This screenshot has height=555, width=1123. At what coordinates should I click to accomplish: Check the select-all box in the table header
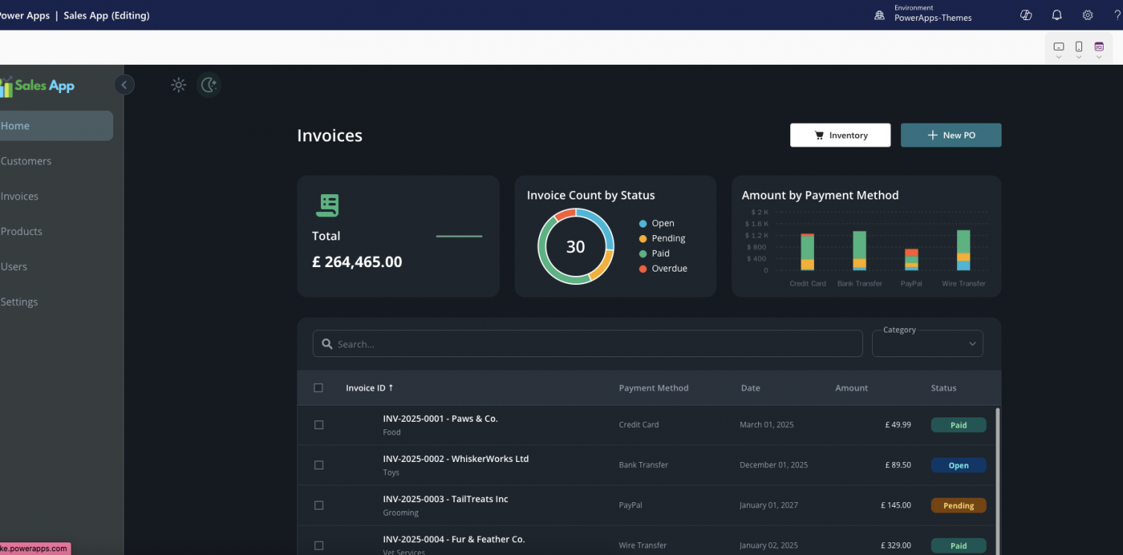pos(319,388)
